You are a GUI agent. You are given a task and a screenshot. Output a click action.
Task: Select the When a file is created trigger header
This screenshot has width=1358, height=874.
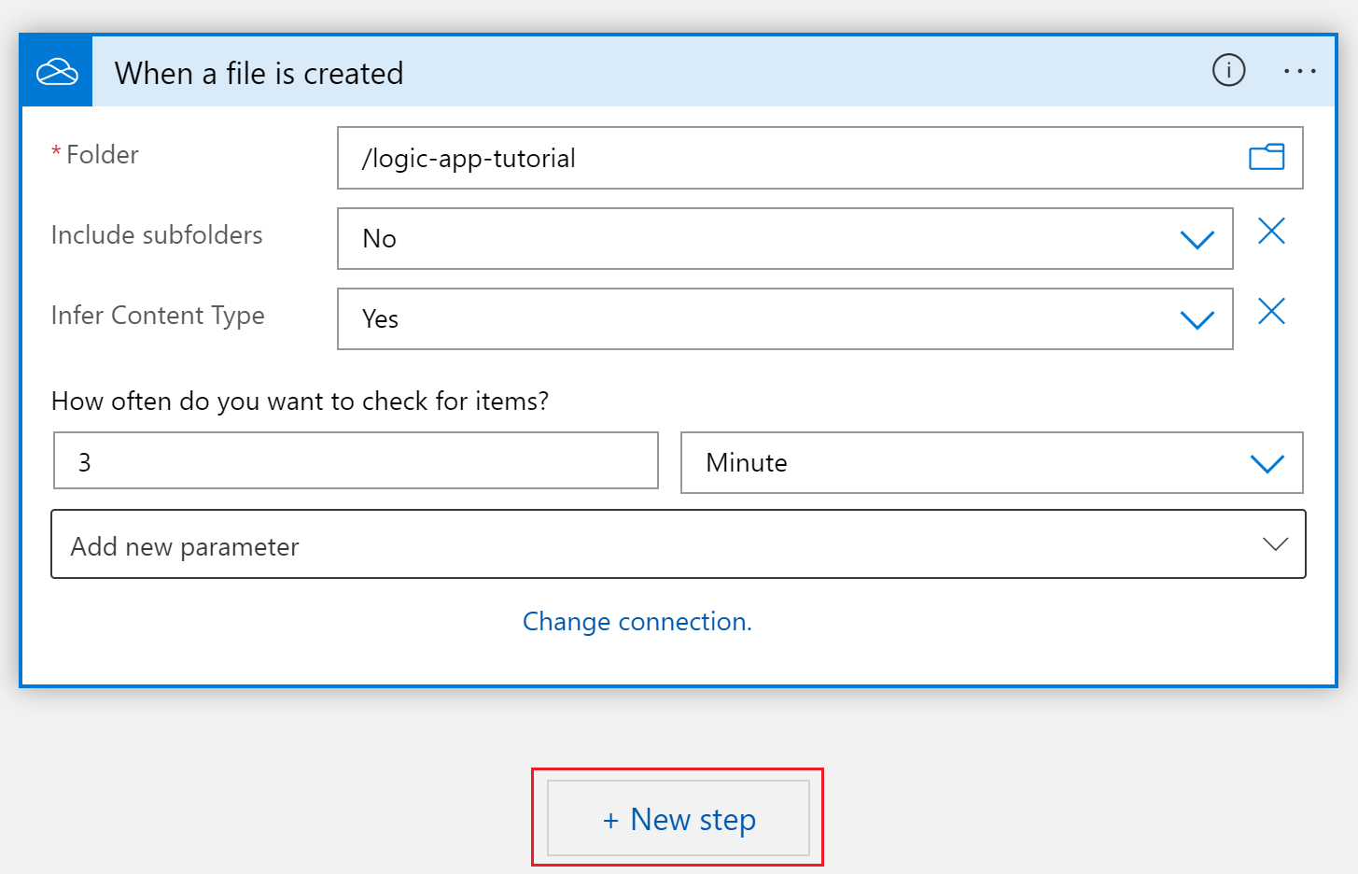[x=259, y=73]
